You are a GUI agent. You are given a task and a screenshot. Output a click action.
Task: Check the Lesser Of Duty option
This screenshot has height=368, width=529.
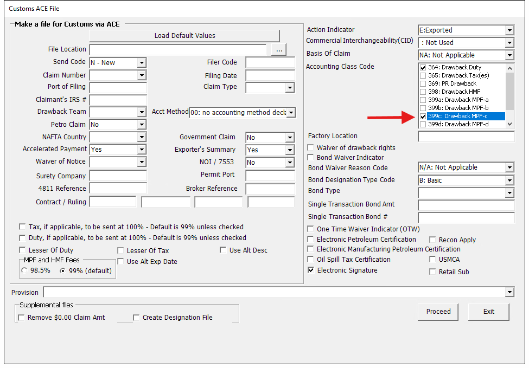(x=22, y=250)
